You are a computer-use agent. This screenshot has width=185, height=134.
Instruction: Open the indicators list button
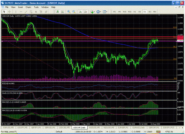[x=92, y=12]
